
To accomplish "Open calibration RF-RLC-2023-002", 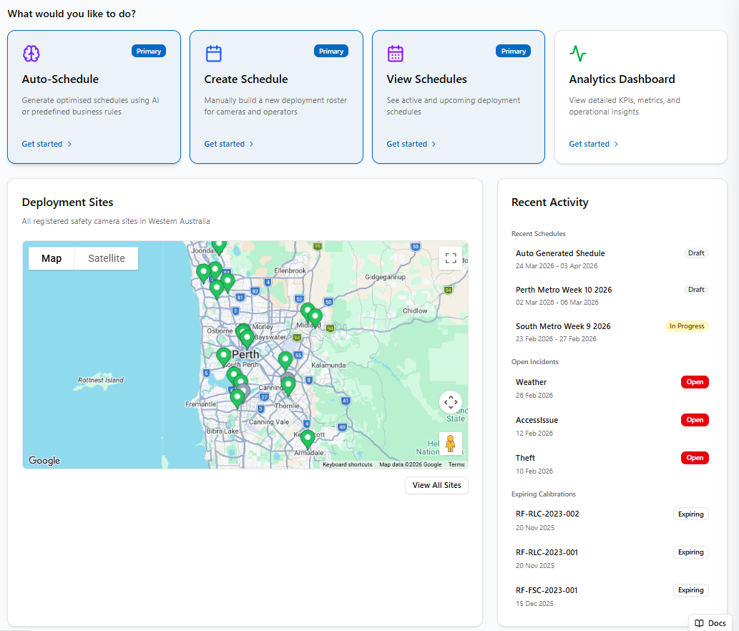I will [x=612, y=520].
